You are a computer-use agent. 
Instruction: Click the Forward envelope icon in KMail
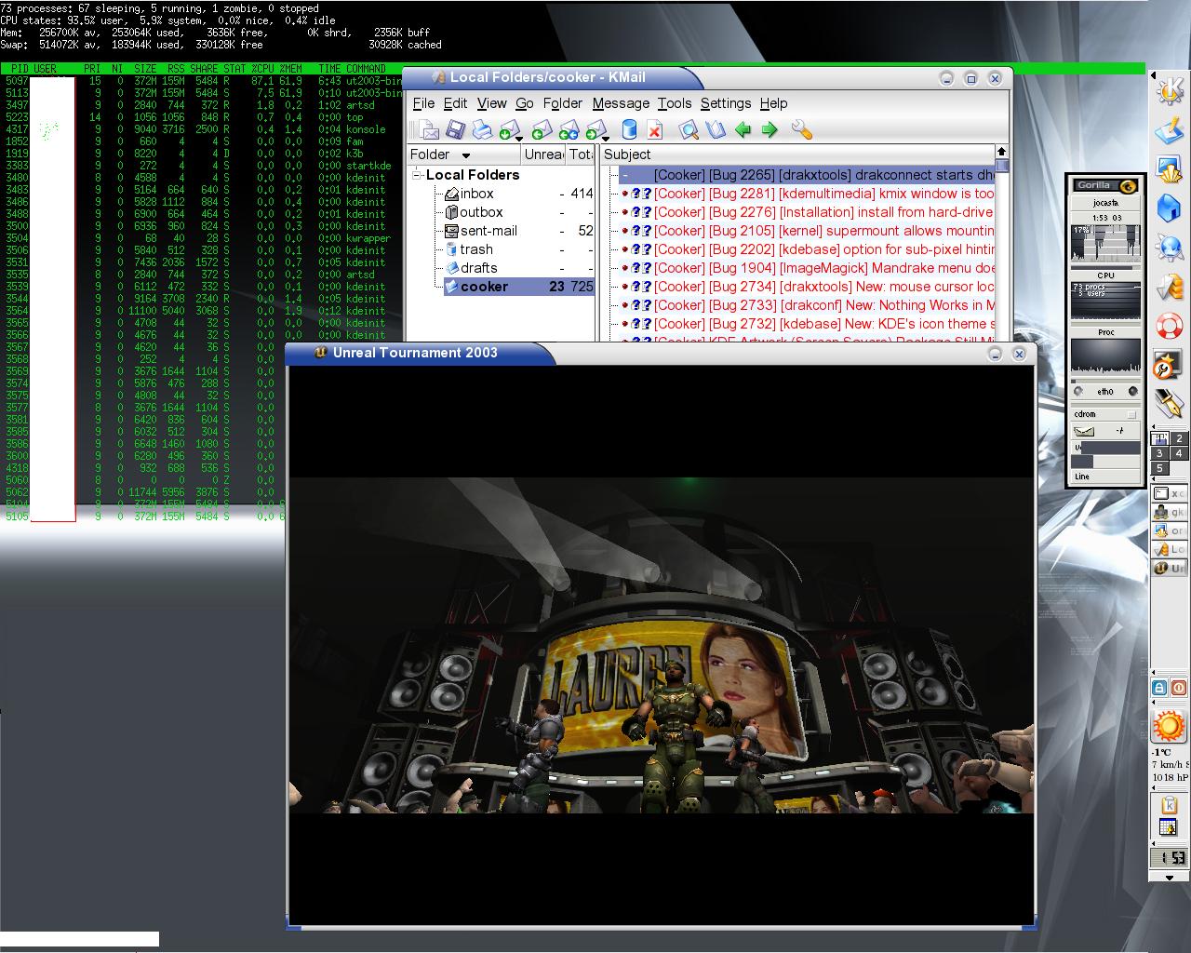coord(595,129)
